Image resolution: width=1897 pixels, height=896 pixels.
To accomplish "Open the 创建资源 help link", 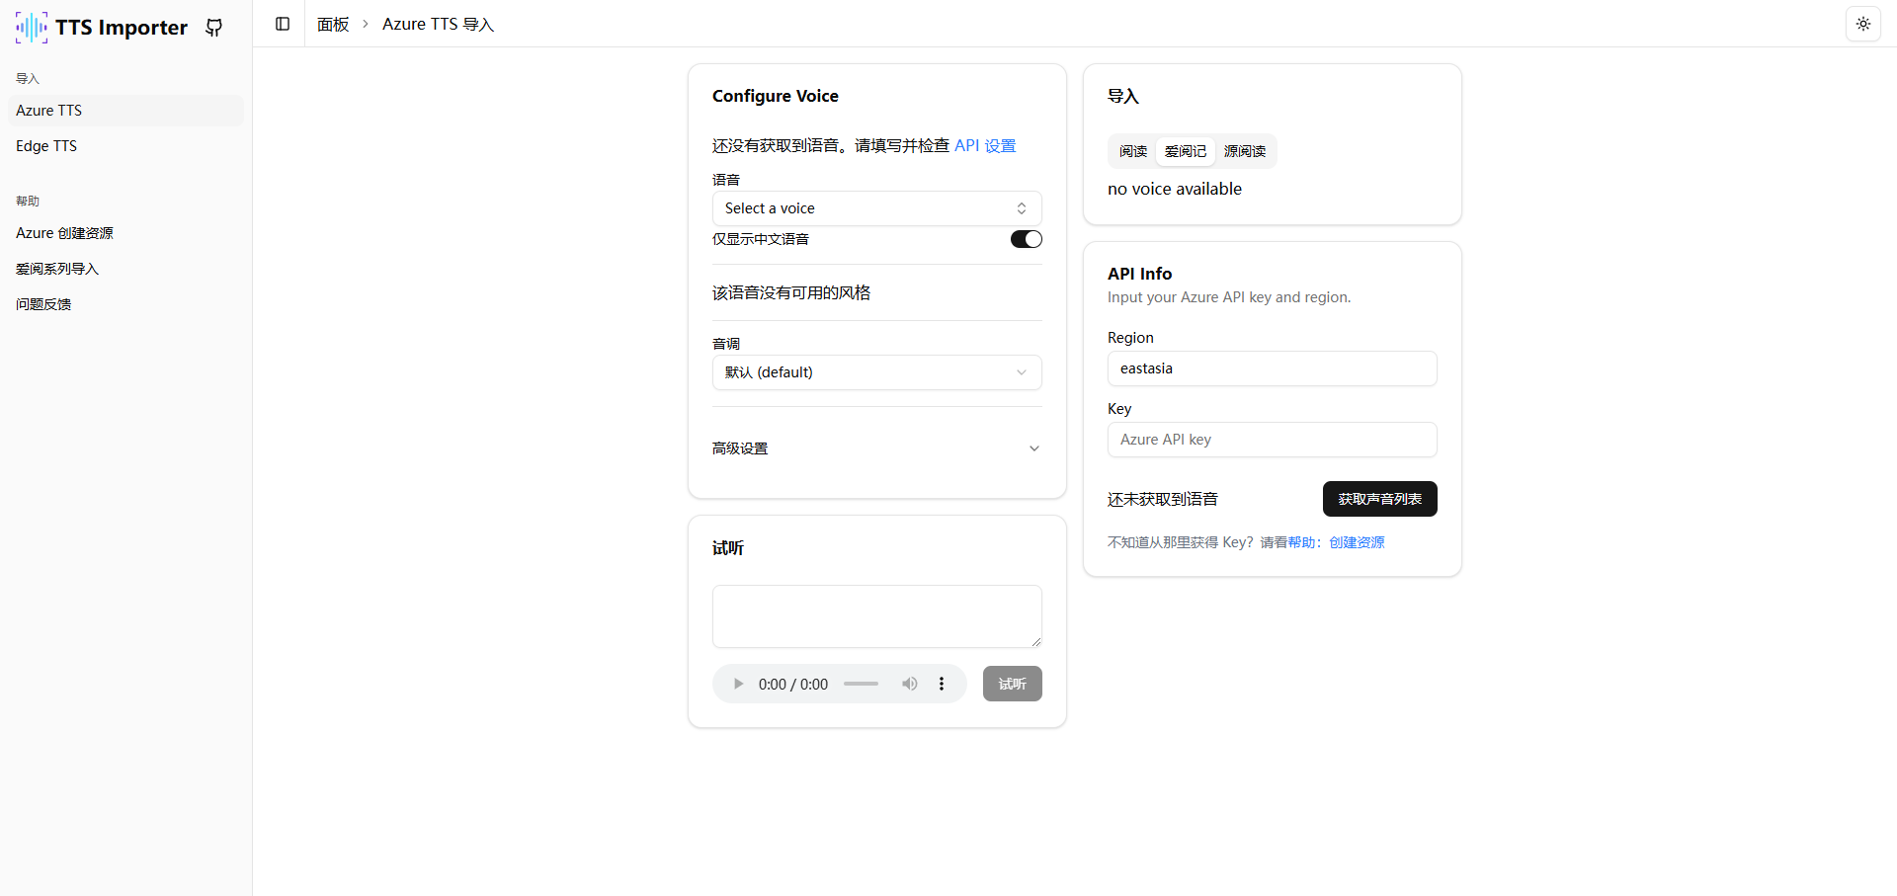I will pos(1356,541).
